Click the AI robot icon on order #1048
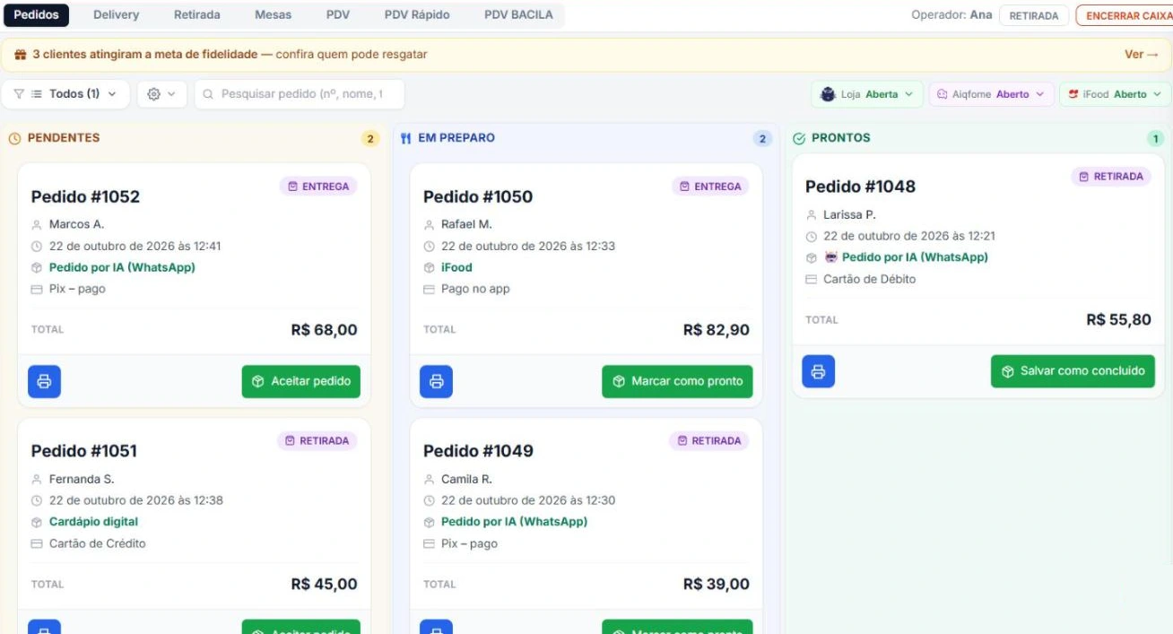 [x=830, y=257]
